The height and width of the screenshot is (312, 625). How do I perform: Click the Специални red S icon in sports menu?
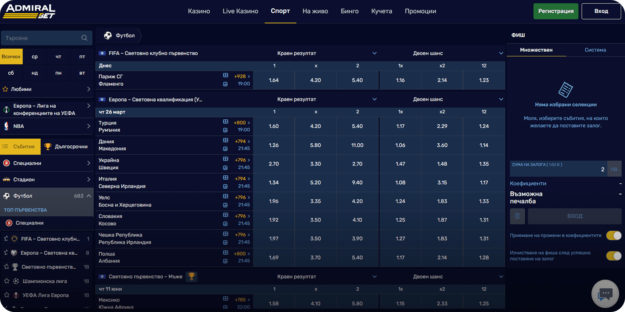point(7,163)
